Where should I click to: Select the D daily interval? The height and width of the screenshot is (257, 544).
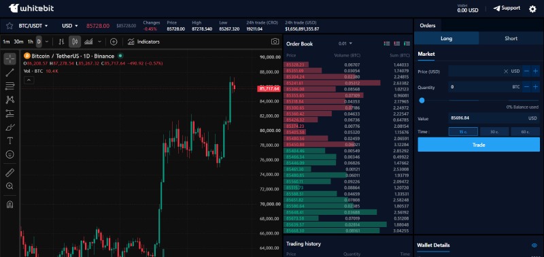[39, 41]
